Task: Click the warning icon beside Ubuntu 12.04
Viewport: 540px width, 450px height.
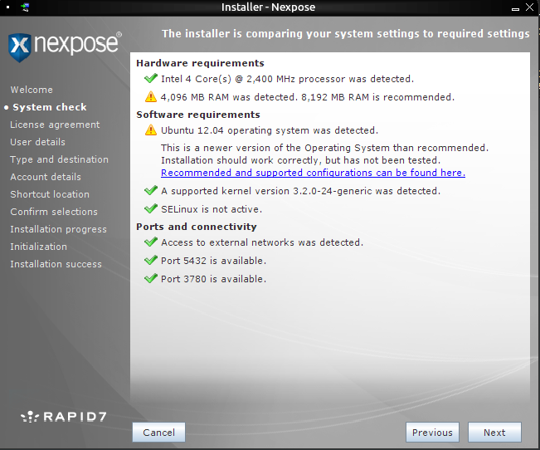Action: pyautogui.click(x=150, y=130)
